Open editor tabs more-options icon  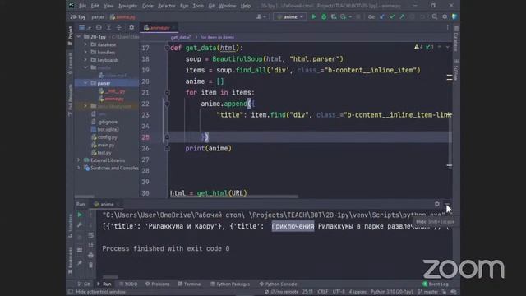447,27
